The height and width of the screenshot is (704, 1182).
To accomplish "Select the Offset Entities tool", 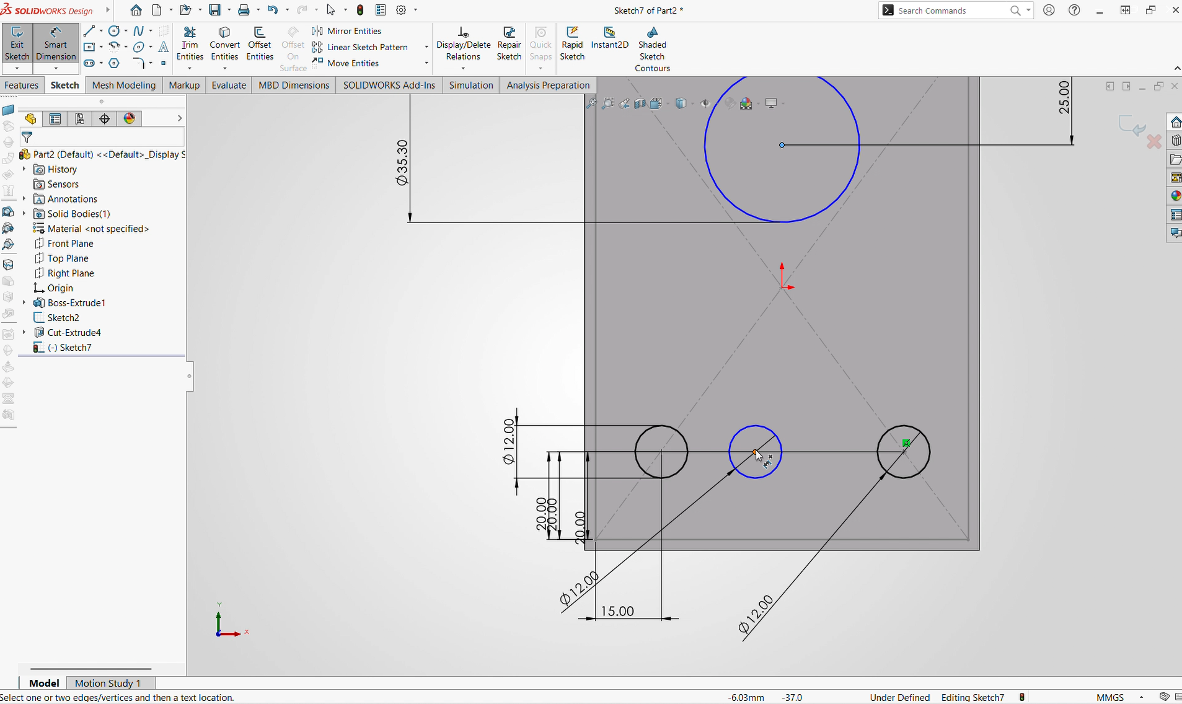I will pos(260,44).
